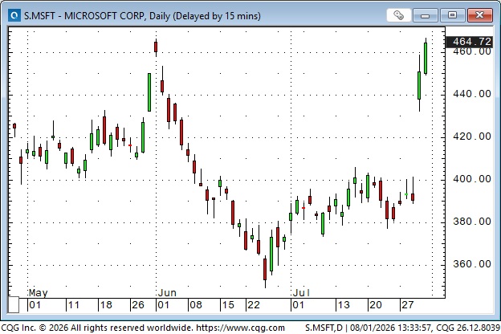This screenshot has width=501, height=334.
Task: Click date label 08 on time axis
Action: 196,305
